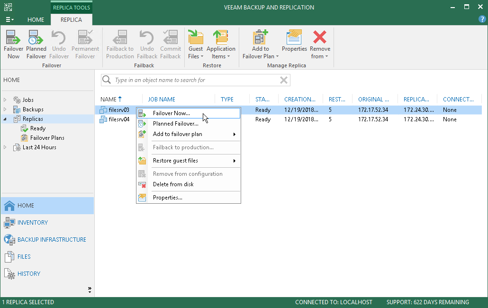This screenshot has width=488, height=308.
Task: Sort by the STA column header
Action: pos(262,99)
